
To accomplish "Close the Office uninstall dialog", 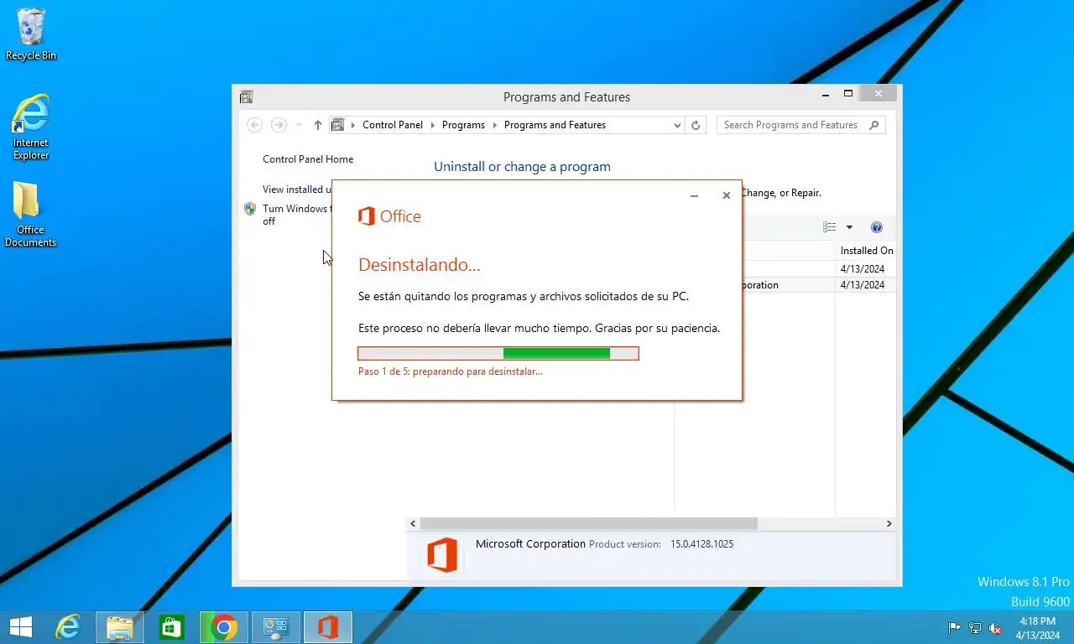I will (x=727, y=195).
